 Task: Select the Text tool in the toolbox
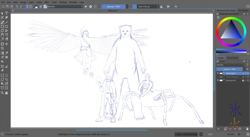pos(6,13)
